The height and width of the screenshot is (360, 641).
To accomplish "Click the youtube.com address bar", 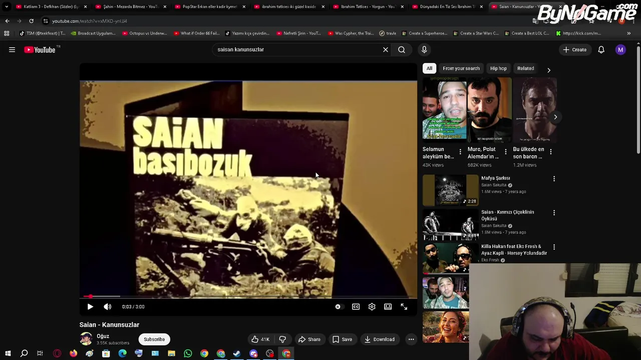I will coord(90,21).
